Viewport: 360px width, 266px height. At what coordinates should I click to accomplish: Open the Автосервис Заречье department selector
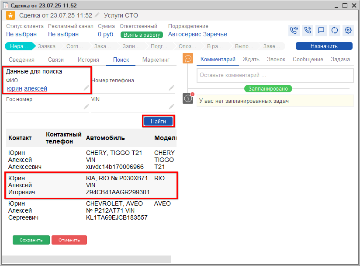coord(197,34)
